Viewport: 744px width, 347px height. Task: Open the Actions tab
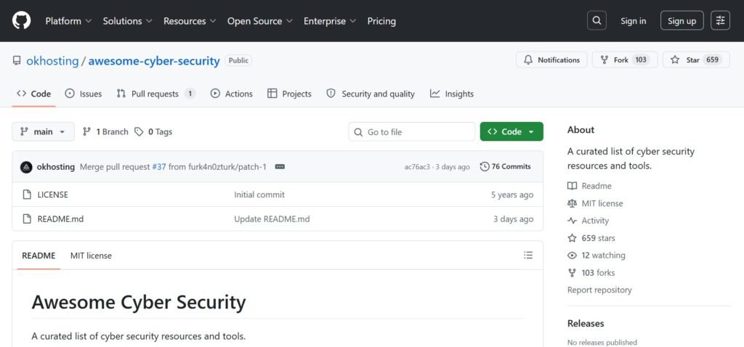click(232, 94)
